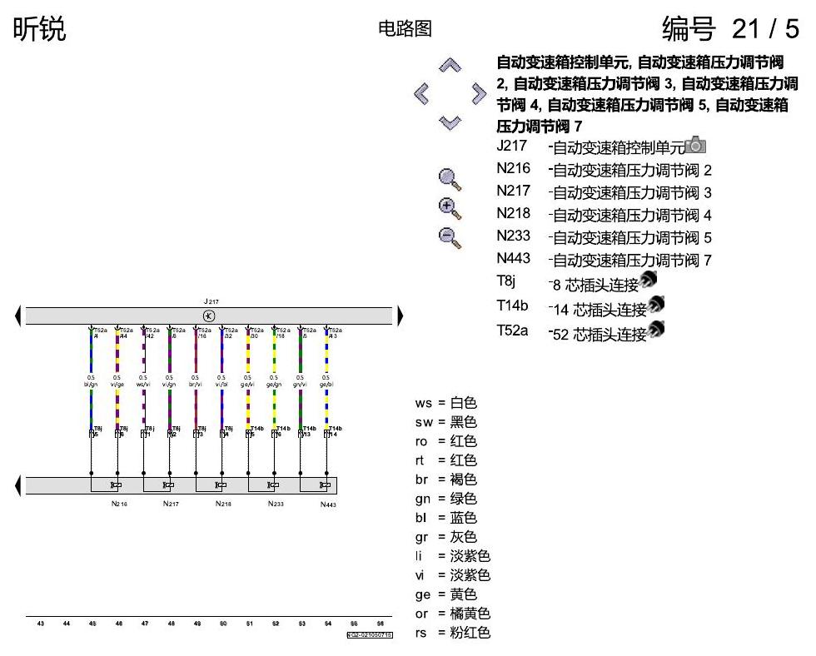Click the left arrow of the lower valve bar
Viewport: 816px width, 656px height.
pyautogui.click(x=18, y=485)
